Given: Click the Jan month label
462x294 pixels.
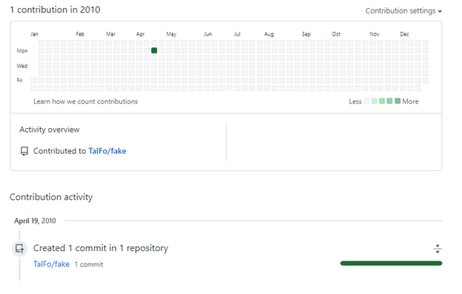Looking at the screenshot, I should coord(35,34).
